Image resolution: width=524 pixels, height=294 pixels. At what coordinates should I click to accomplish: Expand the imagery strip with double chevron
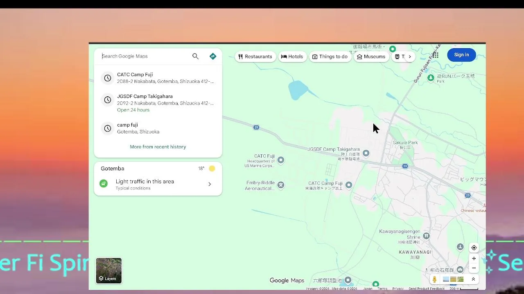click(x=473, y=279)
